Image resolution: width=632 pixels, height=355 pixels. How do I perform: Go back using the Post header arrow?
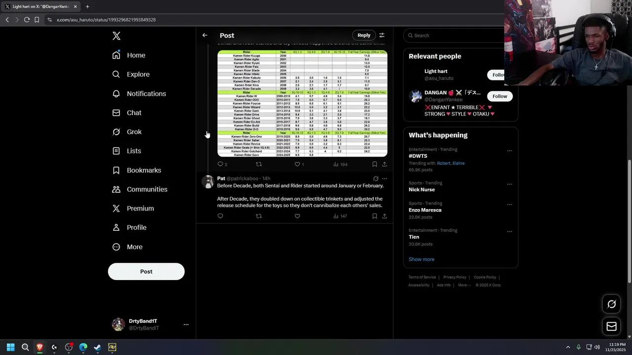tap(205, 35)
